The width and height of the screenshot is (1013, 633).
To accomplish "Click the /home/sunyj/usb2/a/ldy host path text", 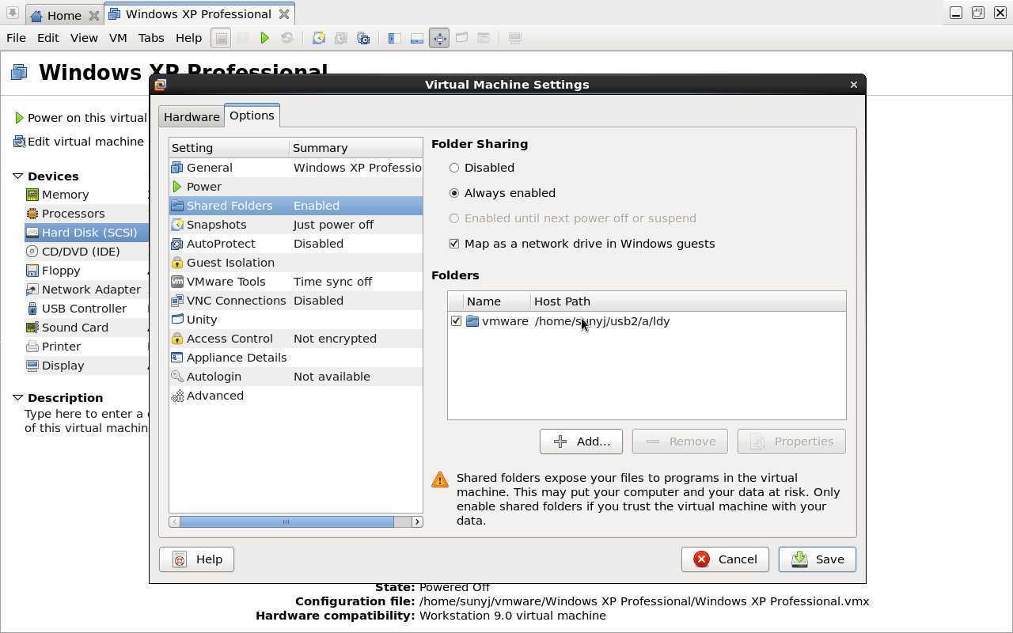I will 602,321.
